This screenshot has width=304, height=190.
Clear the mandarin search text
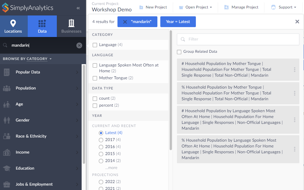point(79,45)
